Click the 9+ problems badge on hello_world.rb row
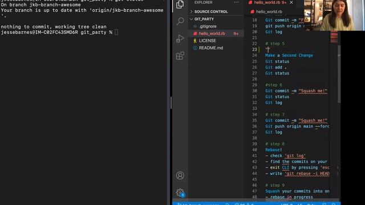 click(x=236, y=34)
